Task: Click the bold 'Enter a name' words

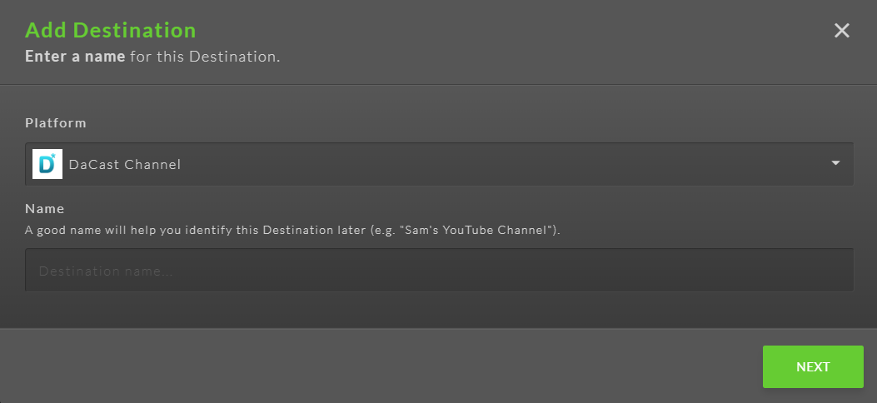Action: 75,57
